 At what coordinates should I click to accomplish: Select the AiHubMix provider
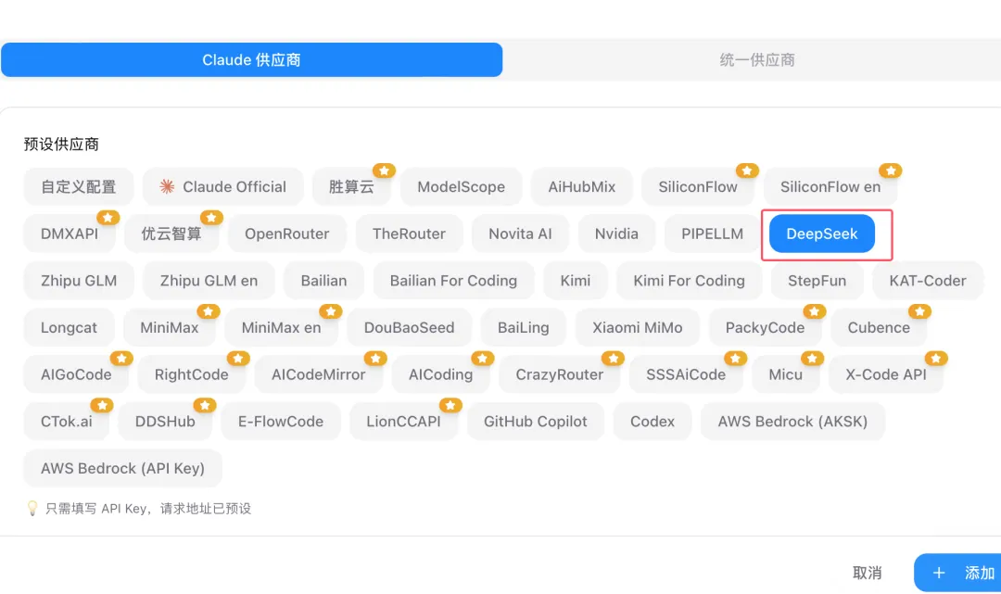(581, 187)
